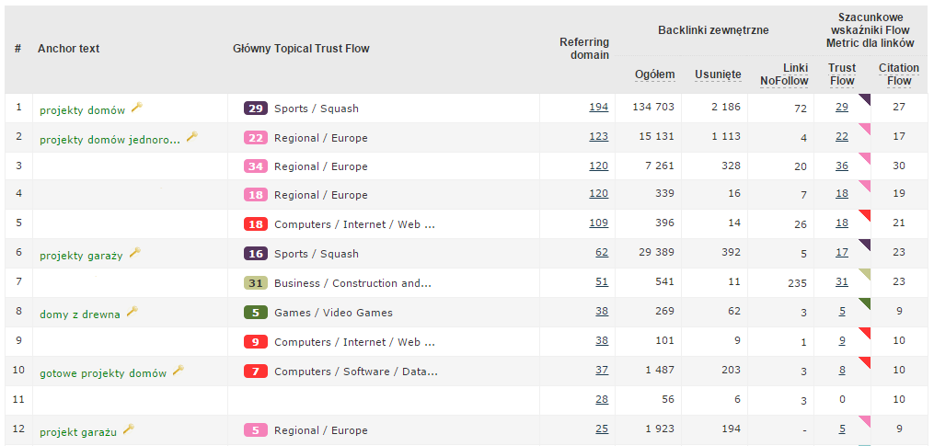
Task: Click the key icon next to 'domy z drewna'
Action: [x=133, y=312]
